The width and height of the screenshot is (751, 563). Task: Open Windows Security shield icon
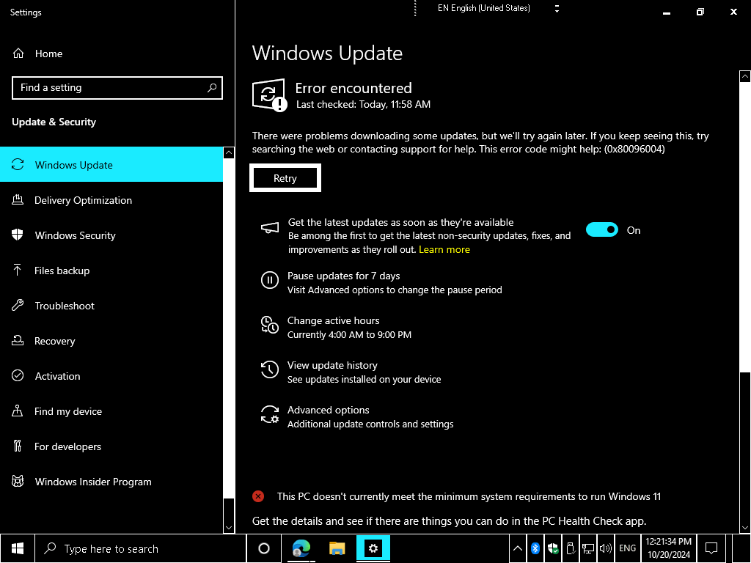[18, 235]
